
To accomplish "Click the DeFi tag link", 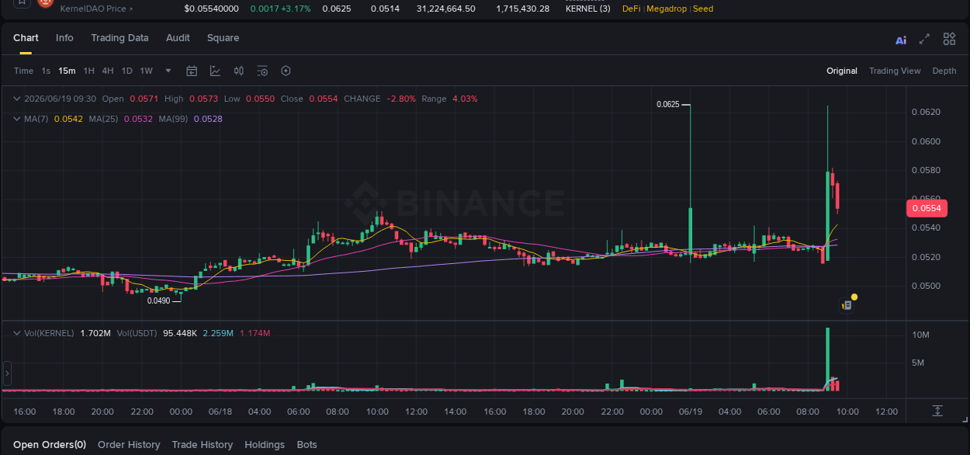I will (632, 9).
